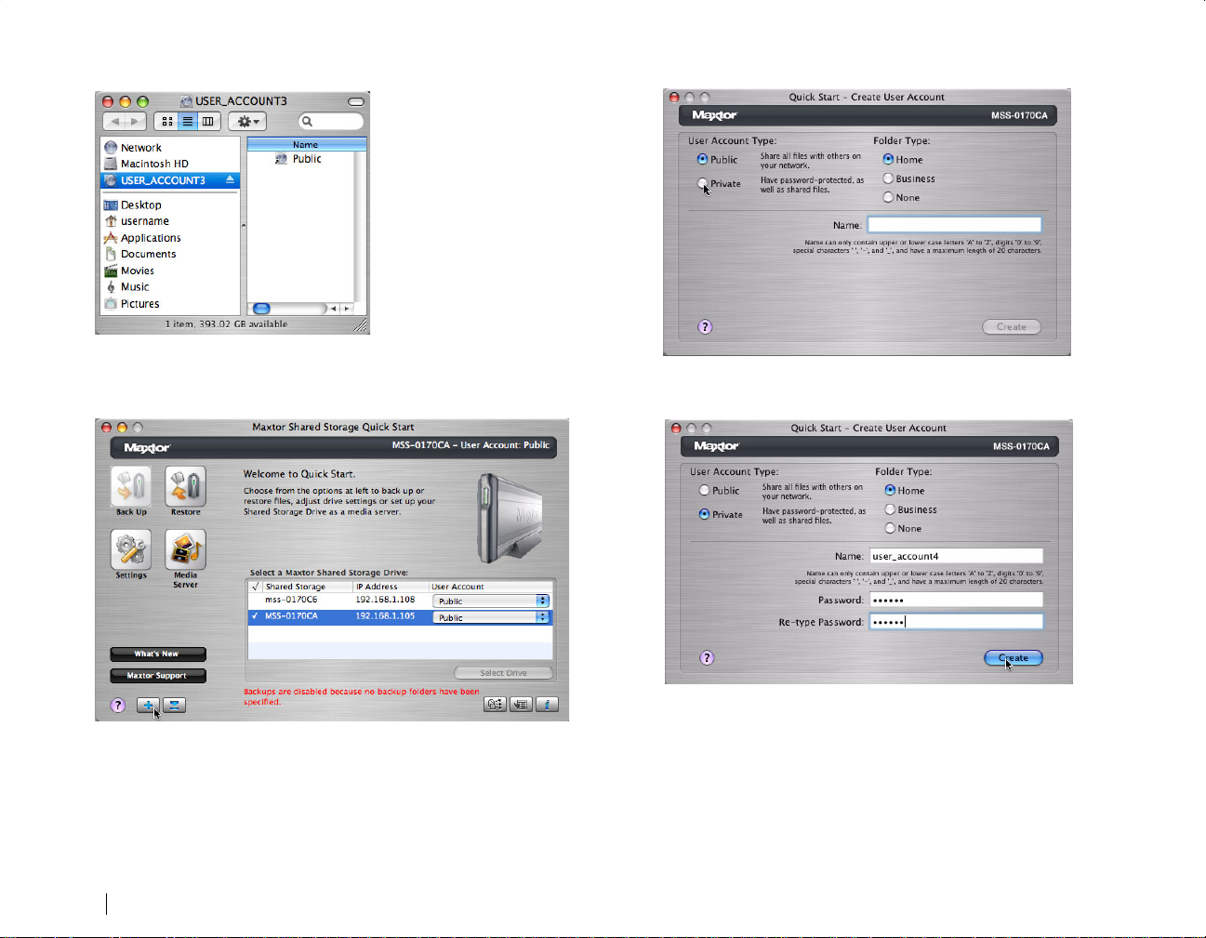Click the plus add-account button in Quick Start
This screenshot has height=938, width=1206.
[148, 706]
